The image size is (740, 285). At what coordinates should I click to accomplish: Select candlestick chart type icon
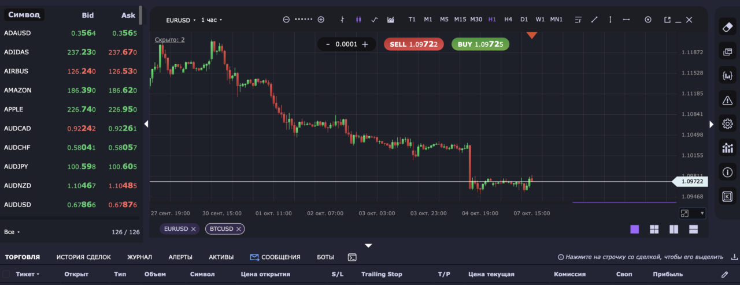click(x=358, y=20)
